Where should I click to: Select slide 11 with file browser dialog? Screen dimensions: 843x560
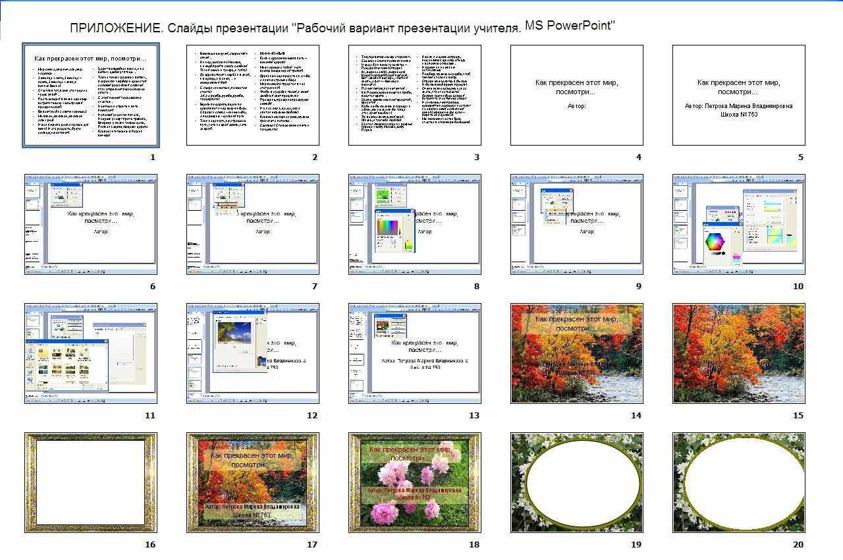click(x=91, y=353)
